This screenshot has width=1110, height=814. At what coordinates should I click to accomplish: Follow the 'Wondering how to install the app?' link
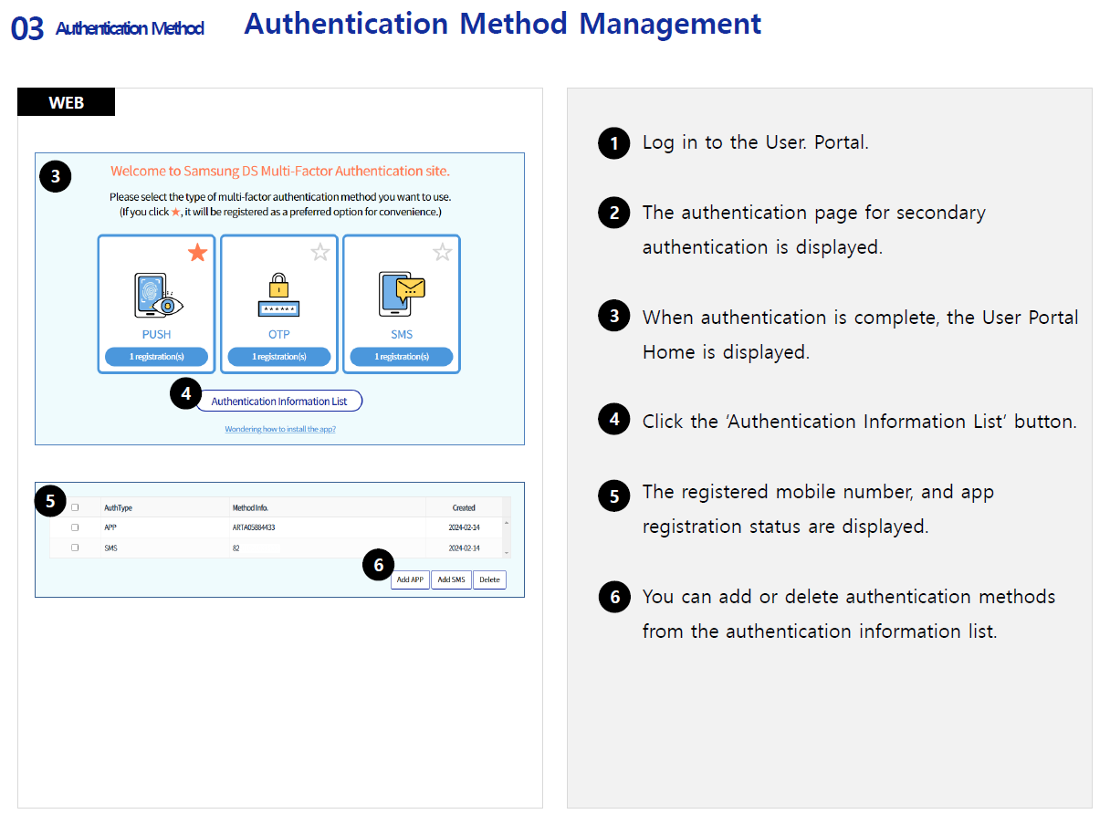pyautogui.click(x=280, y=429)
